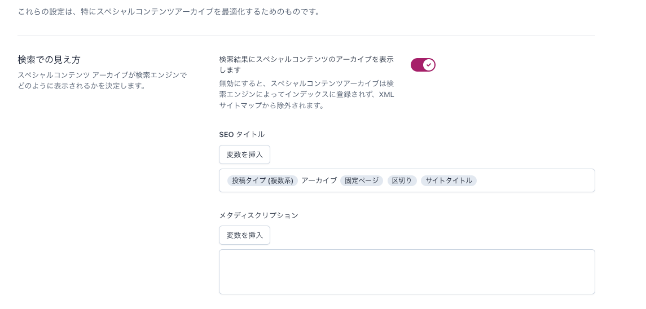Toggle off the archive search results switch
646x309 pixels.
[423, 65]
